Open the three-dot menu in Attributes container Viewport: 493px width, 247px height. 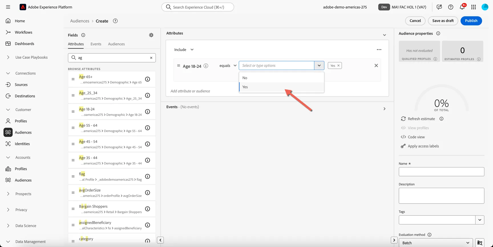click(x=379, y=50)
